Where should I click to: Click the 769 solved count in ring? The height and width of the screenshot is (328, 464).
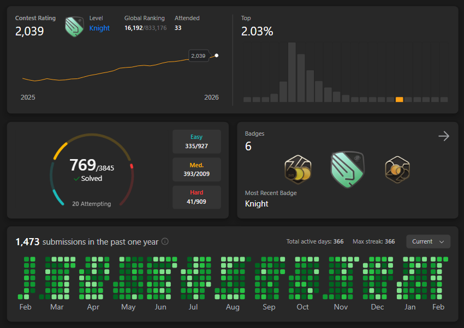pyautogui.click(x=82, y=165)
